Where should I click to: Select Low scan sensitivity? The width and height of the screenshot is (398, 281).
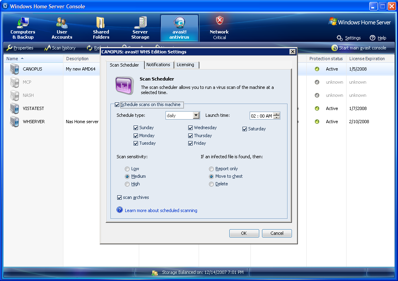127,169
